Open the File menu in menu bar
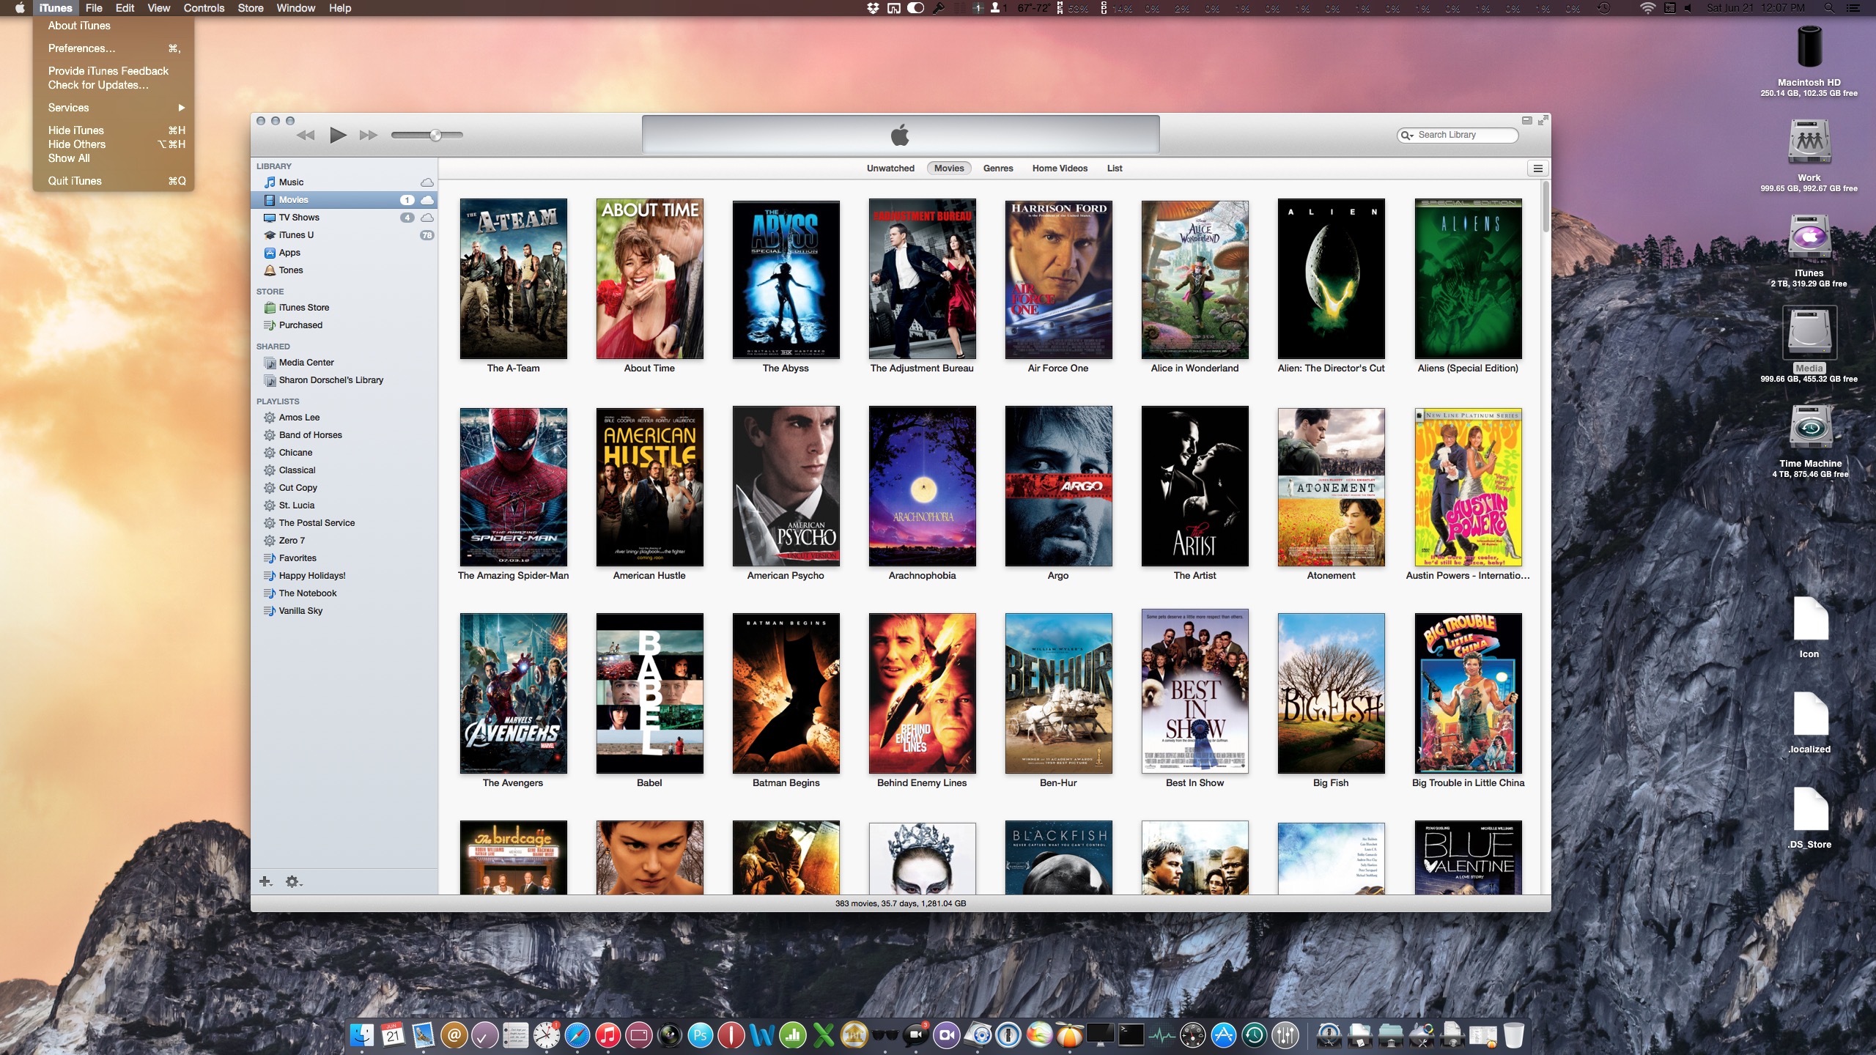Screen dimensions: 1876x1055 click(94, 8)
